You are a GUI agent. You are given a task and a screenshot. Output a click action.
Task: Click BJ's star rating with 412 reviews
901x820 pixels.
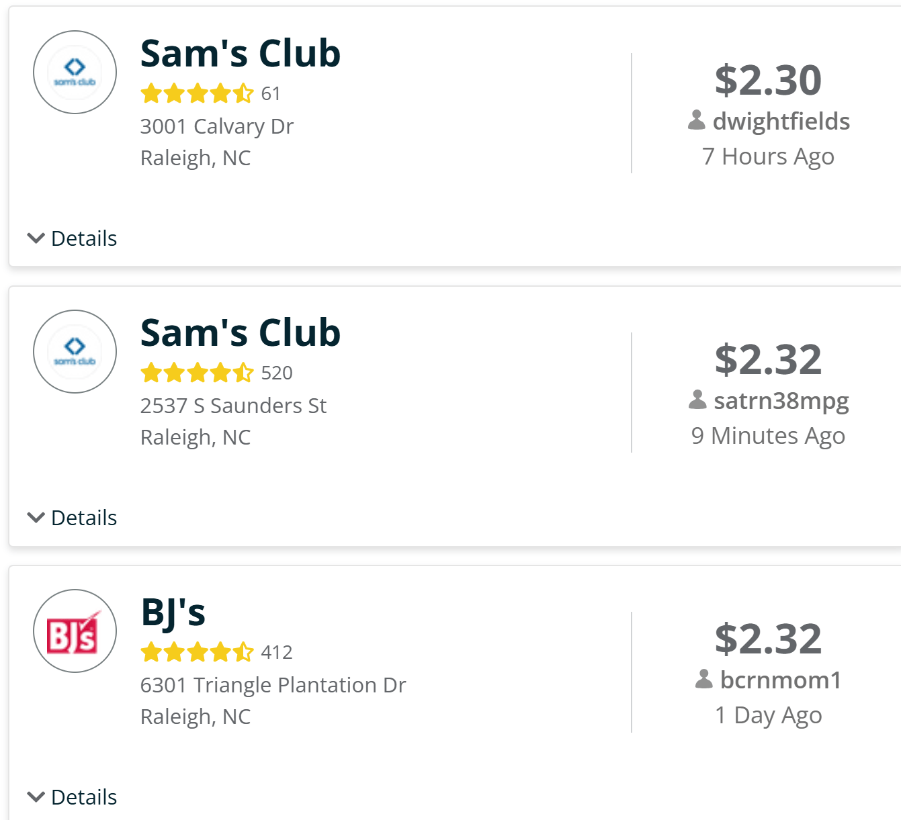[x=197, y=652]
